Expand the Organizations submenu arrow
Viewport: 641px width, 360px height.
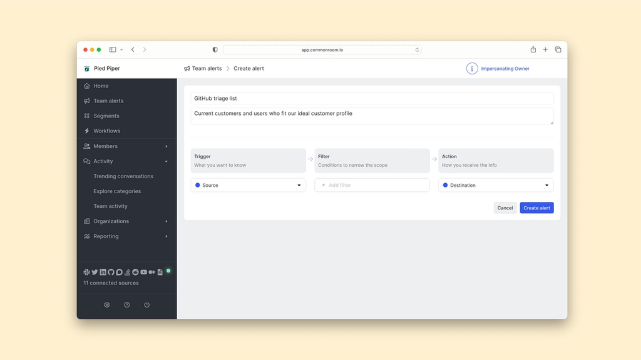click(x=167, y=221)
